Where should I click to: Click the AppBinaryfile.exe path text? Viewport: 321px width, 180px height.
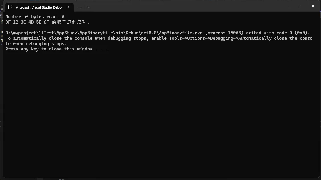click(104, 33)
